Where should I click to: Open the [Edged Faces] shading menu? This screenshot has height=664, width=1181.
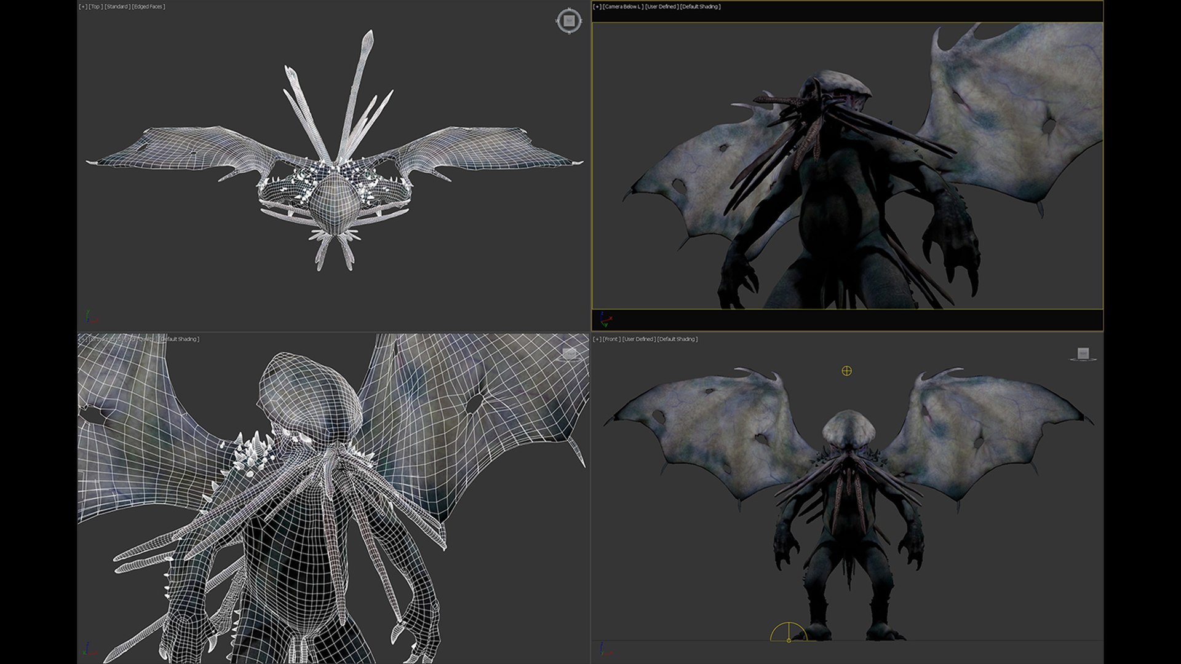pyautogui.click(x=148, y=7)
